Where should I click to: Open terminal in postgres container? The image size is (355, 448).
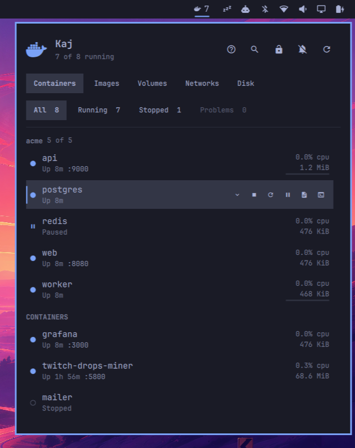pos(321,195)
